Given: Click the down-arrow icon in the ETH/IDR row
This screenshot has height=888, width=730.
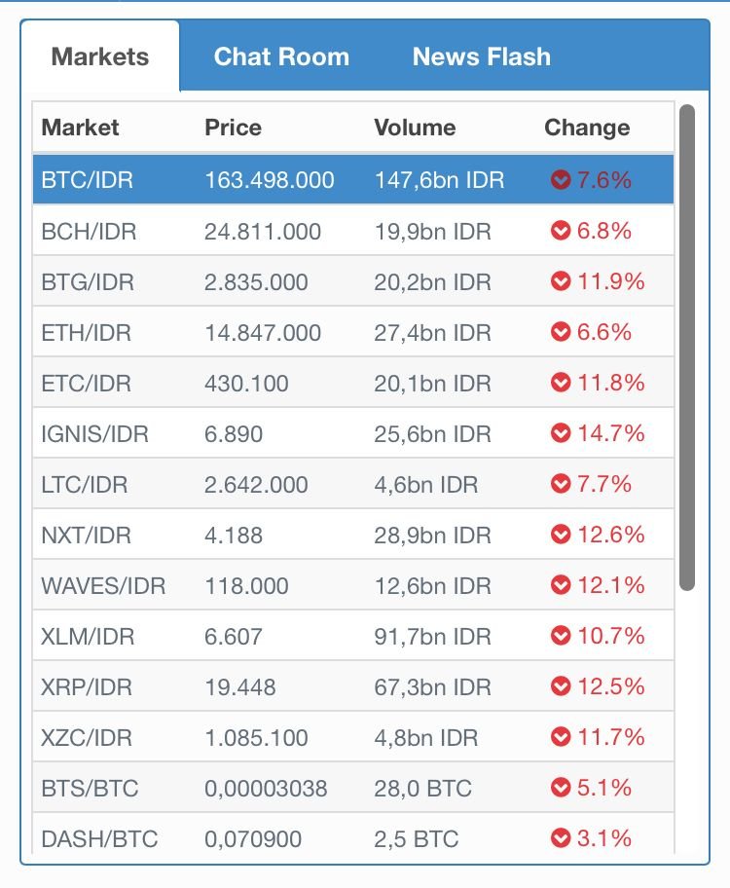Looking at the screenshot, I should [x=560, y=332].
